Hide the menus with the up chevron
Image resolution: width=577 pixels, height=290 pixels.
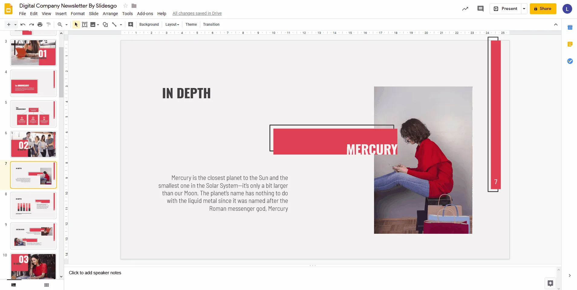click(556, 24)
